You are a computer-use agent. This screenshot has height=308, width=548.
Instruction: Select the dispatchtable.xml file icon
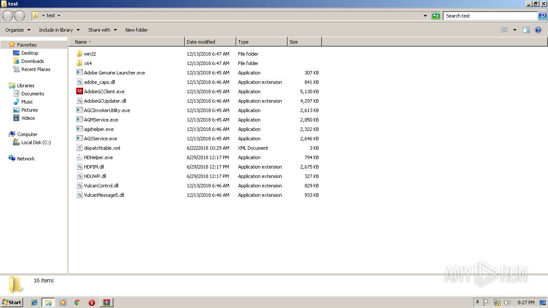tap(79, 148)
